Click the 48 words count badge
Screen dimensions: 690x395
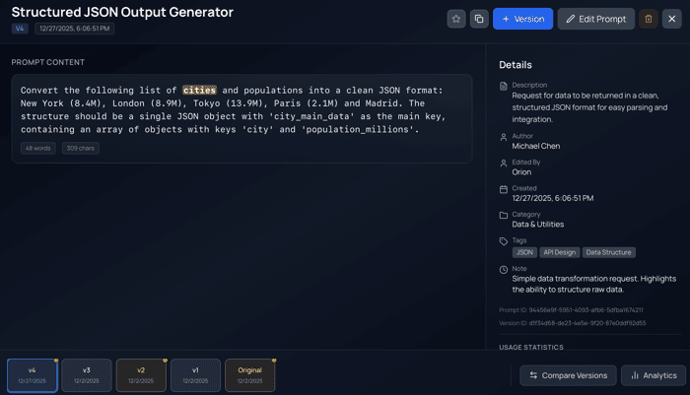point(37,148)
